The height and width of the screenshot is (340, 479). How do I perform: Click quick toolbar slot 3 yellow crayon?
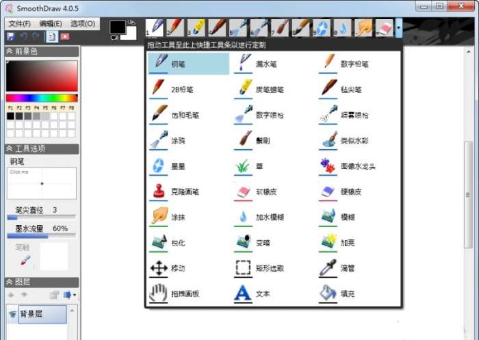[196, 28]
